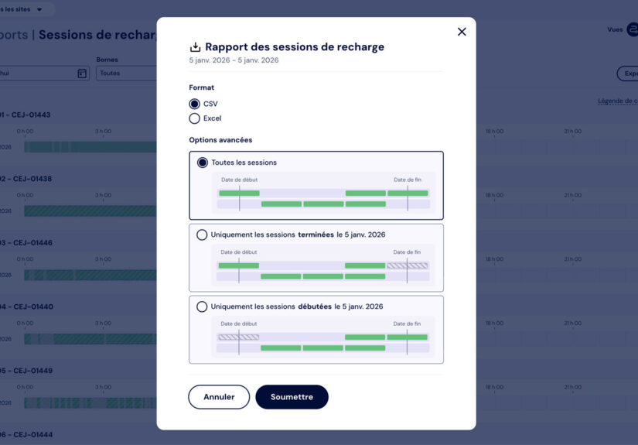Select the Excel format radio button

194,118
